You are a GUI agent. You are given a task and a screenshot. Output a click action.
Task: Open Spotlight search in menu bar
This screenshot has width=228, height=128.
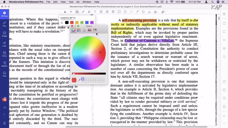(212, 2)
